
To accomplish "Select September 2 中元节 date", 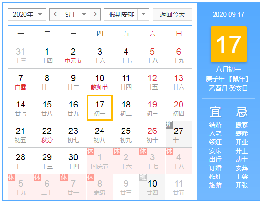I will (73, 55).
